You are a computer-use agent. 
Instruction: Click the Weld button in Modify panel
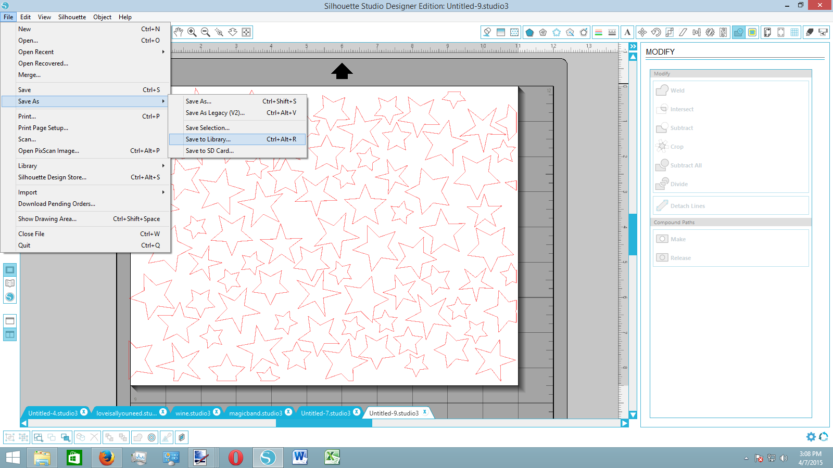click(x=731, y=90)
